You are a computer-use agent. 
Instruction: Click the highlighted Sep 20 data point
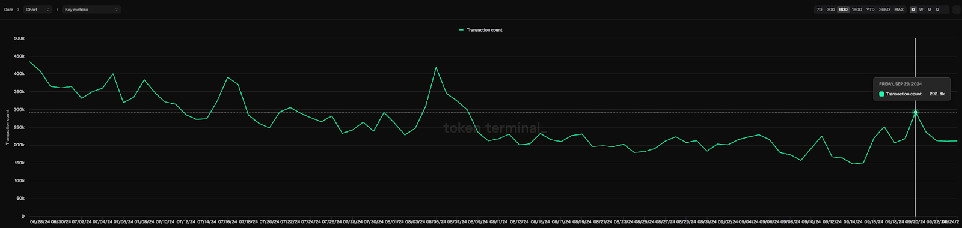pos(915,112)
